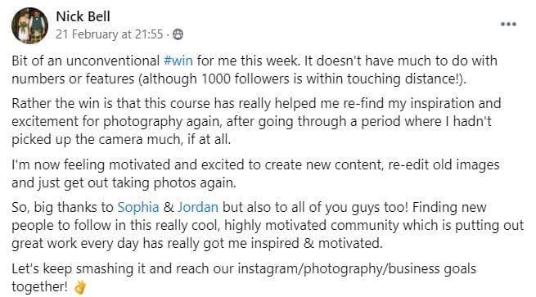Click the group privacy audience icon

click(x=178, y=34)
